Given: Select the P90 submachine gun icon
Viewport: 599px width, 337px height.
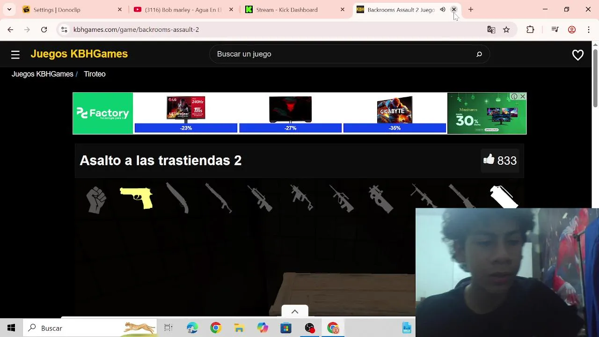Looking at the screenshot, I should [381, 199].
